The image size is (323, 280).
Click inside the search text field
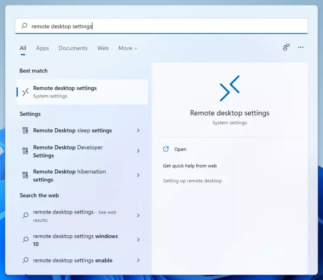coord(161,26)
